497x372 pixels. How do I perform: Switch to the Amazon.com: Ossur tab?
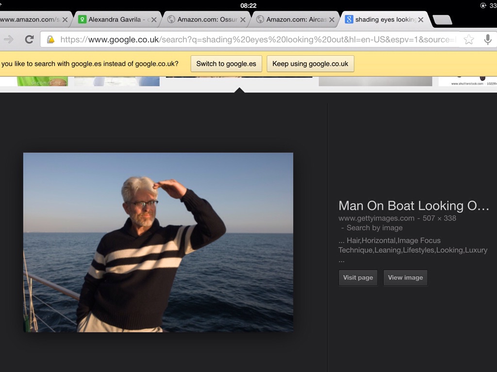pyautogui.click(x=206, y=20)
